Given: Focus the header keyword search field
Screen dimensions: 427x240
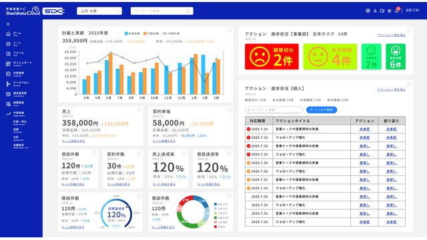Looking at the screenshot, I should (162, 11).
